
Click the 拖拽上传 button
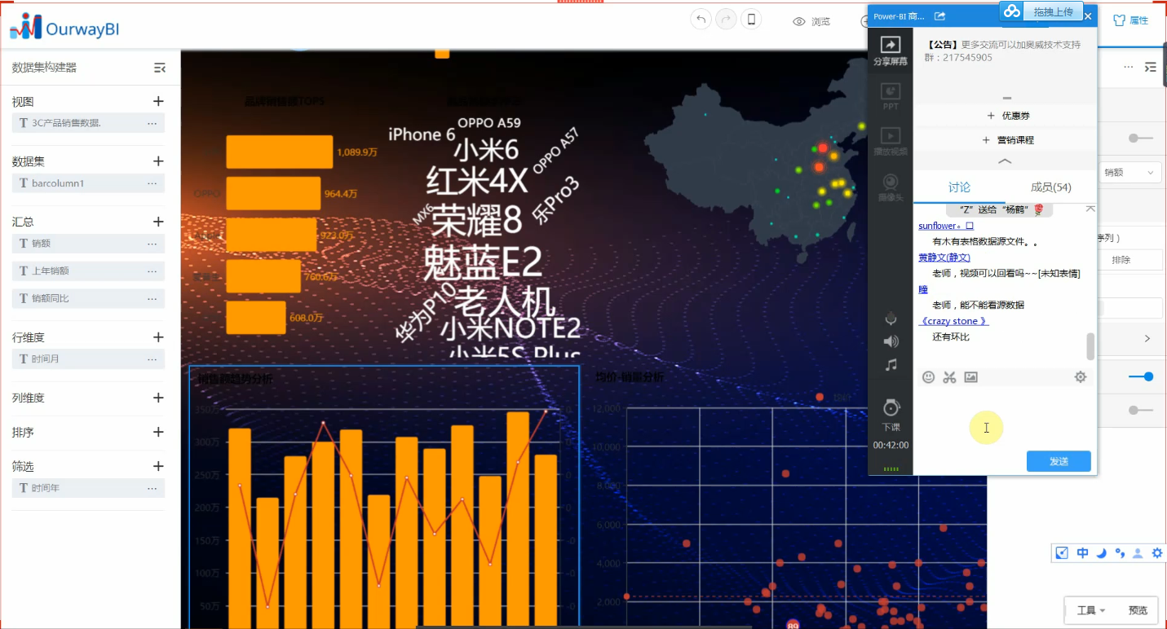click(1053, 11)
